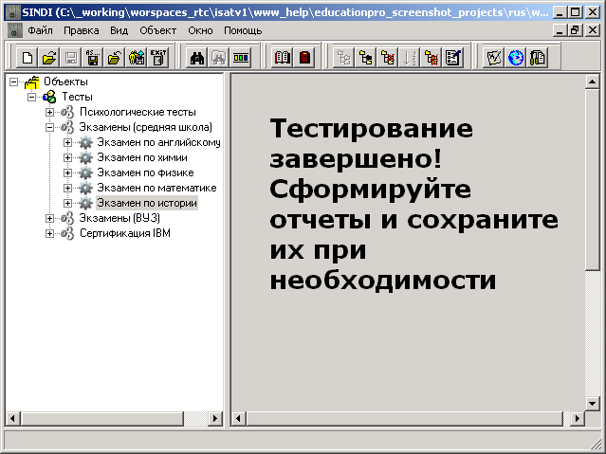This screenshot has height=454, width=606.
Task: Click the Open file folder icon
Action: 49,58
